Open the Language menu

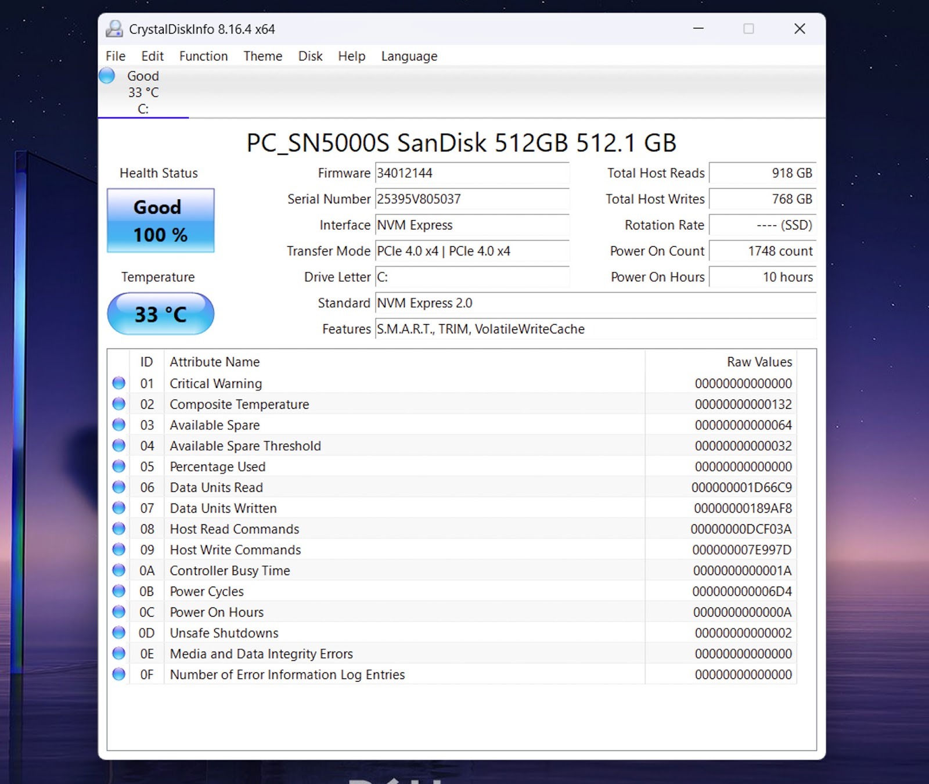tap(409, 56)
